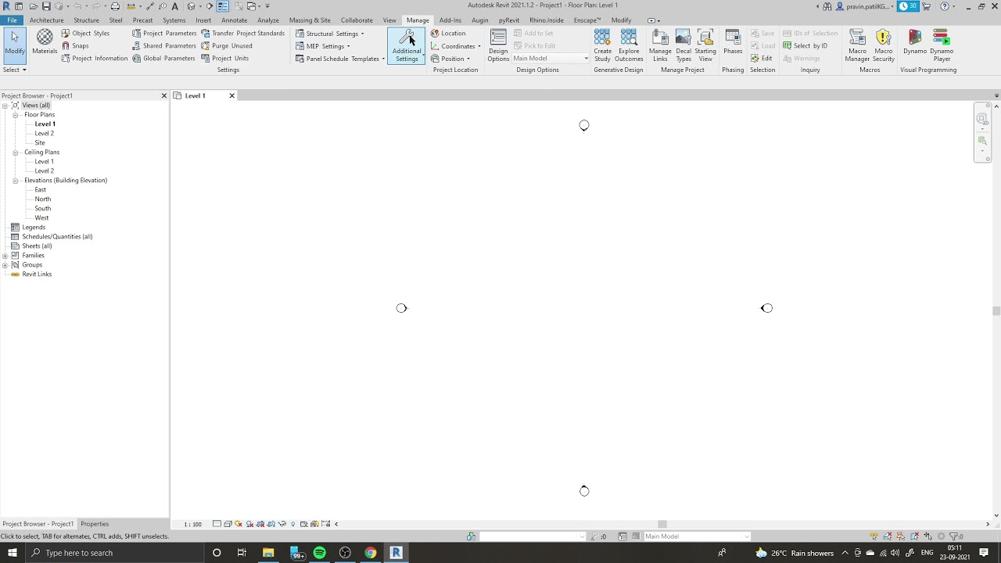Select Level 2 under Floor Plans
The height and width of the screenshot is (563, 1001).
coord(44,134)
